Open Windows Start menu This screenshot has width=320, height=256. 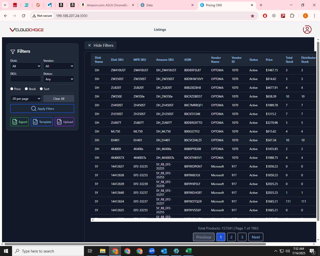click(6, 251)
